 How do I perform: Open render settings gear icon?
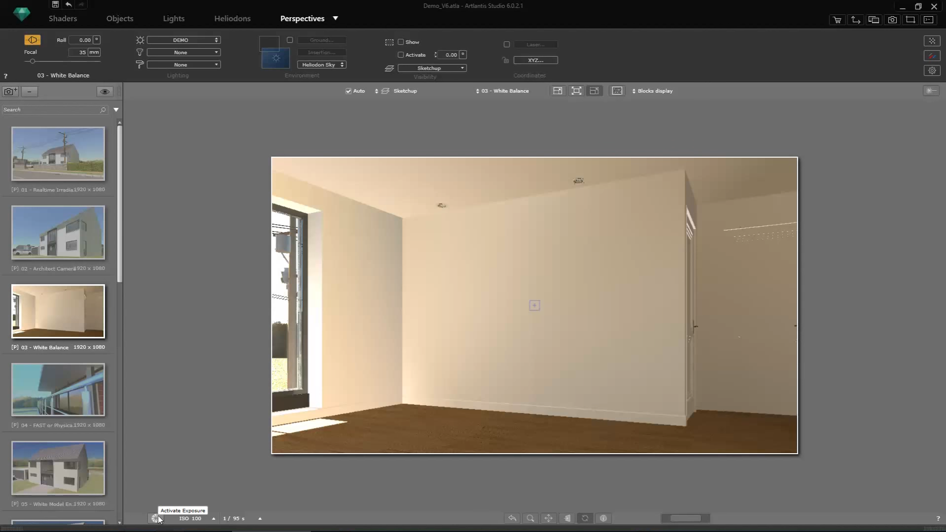click(x=932, y=71)
